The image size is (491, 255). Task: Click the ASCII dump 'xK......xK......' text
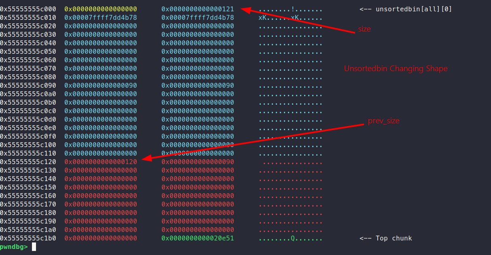[290, 17]
